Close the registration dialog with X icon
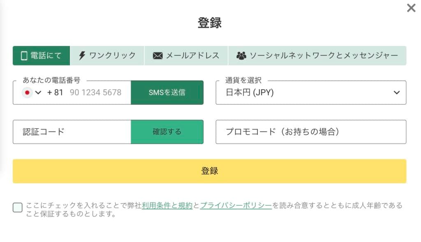The height and width of the screenshot is (242, 421). click(411, 8)
